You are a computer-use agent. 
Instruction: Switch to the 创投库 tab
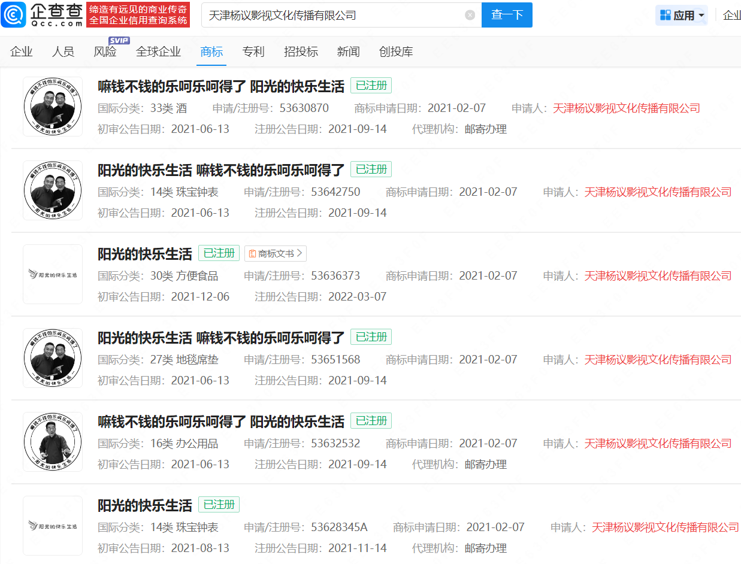(396, 51)
